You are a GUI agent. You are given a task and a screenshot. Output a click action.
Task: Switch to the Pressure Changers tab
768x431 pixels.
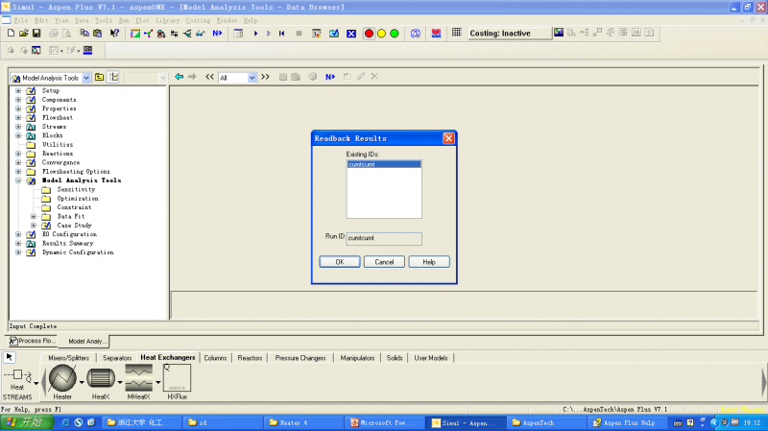click(300, 358)
